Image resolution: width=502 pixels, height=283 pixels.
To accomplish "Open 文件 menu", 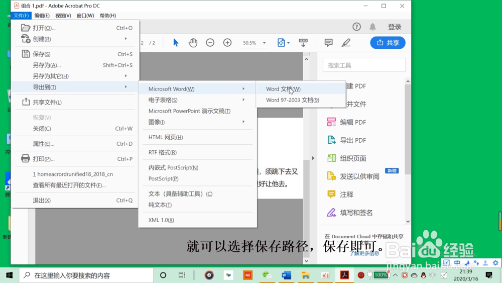I will (x=21, y=16).
